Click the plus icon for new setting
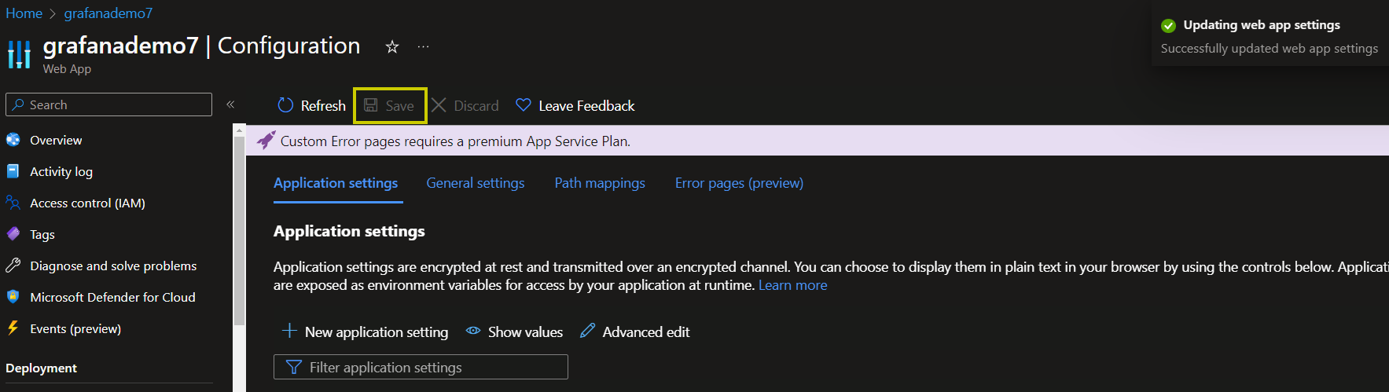This screenshot has width=1389, height=392. [289, 331]
